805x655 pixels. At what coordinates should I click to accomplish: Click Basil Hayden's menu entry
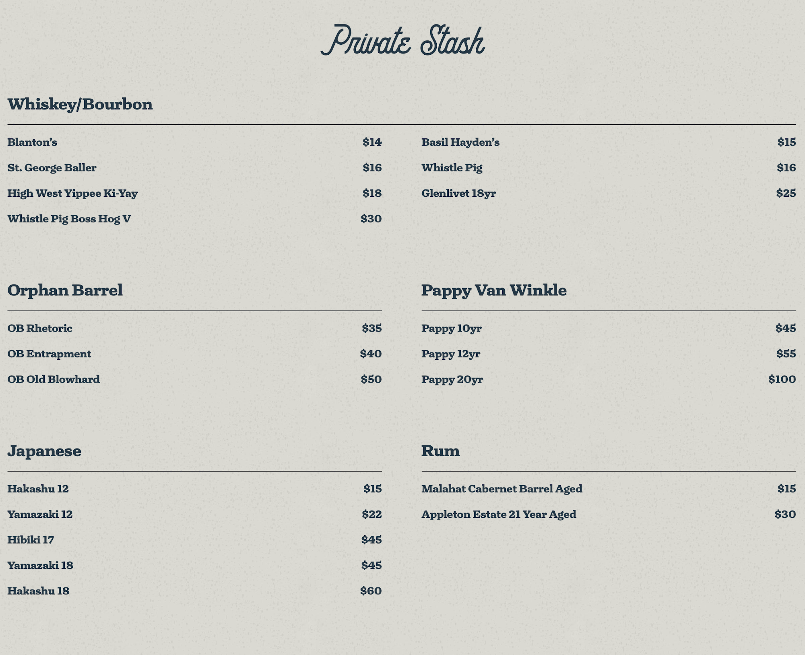coord(460,142)
